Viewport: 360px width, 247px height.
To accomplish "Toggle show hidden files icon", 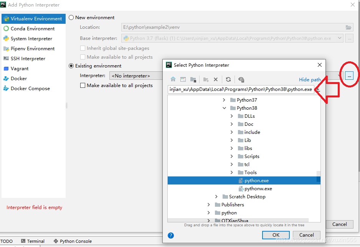I will [x=241, y=79].
